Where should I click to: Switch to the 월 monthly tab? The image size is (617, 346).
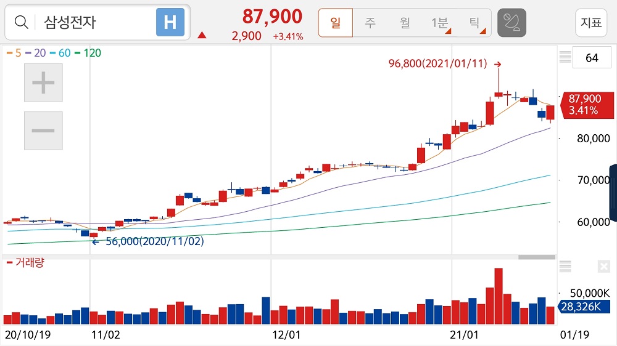405,23
